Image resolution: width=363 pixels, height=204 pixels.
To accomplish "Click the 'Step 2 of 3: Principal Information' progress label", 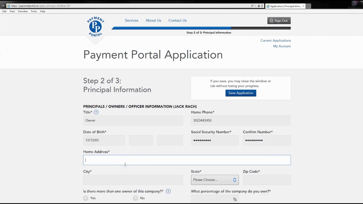I will [x=209, y=33].
